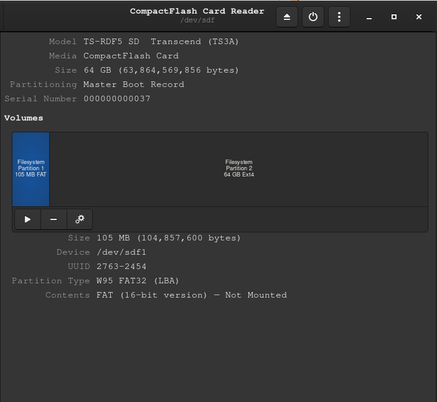The image size is (437, 402).
Task: Click the UUID value 2763-2454
Action: click(x=121, y=267)
